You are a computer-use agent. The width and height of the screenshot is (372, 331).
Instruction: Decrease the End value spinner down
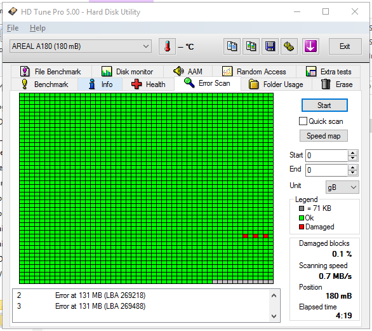[352, 173]
